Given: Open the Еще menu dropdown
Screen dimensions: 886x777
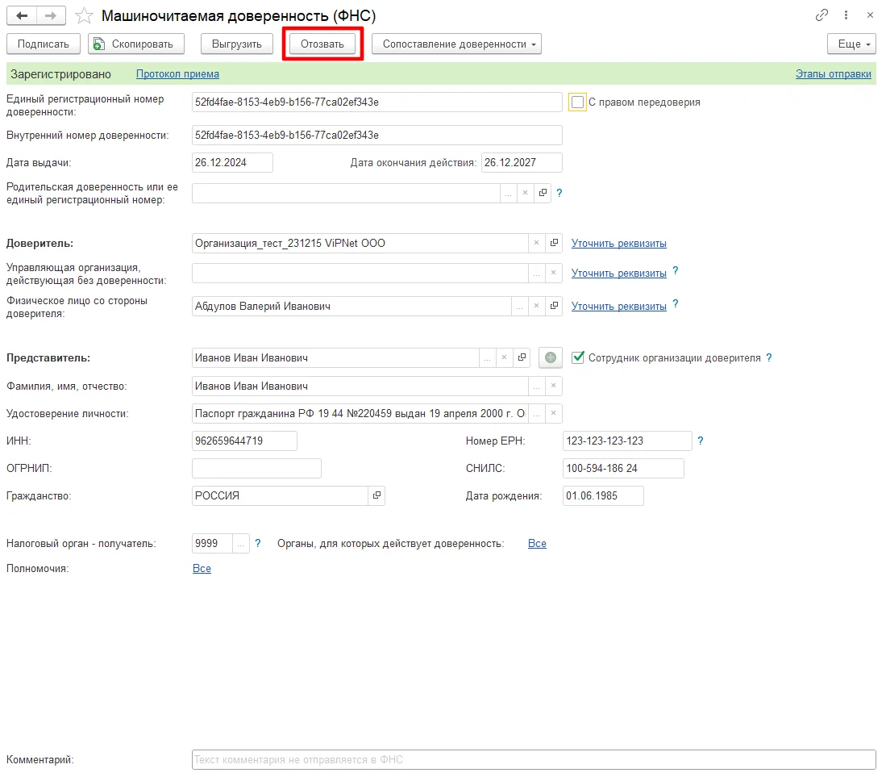Looking at the screenshot, I should tap(851, 44).
